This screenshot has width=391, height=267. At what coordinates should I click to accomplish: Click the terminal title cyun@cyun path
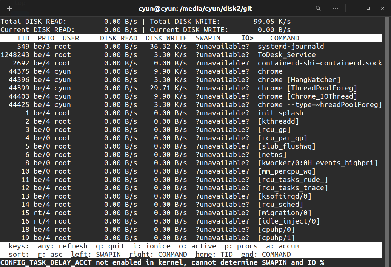click(195, 9)
